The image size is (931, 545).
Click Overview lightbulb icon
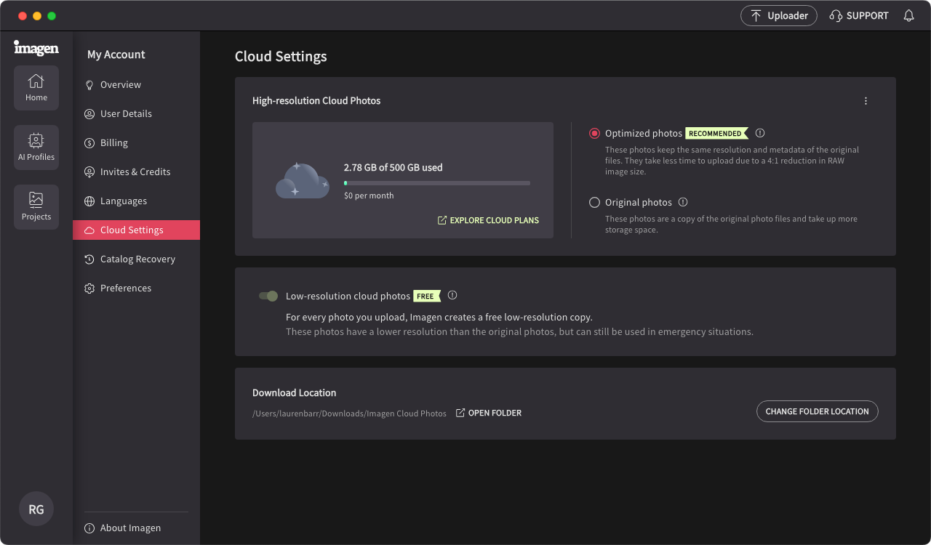(89, 85)
